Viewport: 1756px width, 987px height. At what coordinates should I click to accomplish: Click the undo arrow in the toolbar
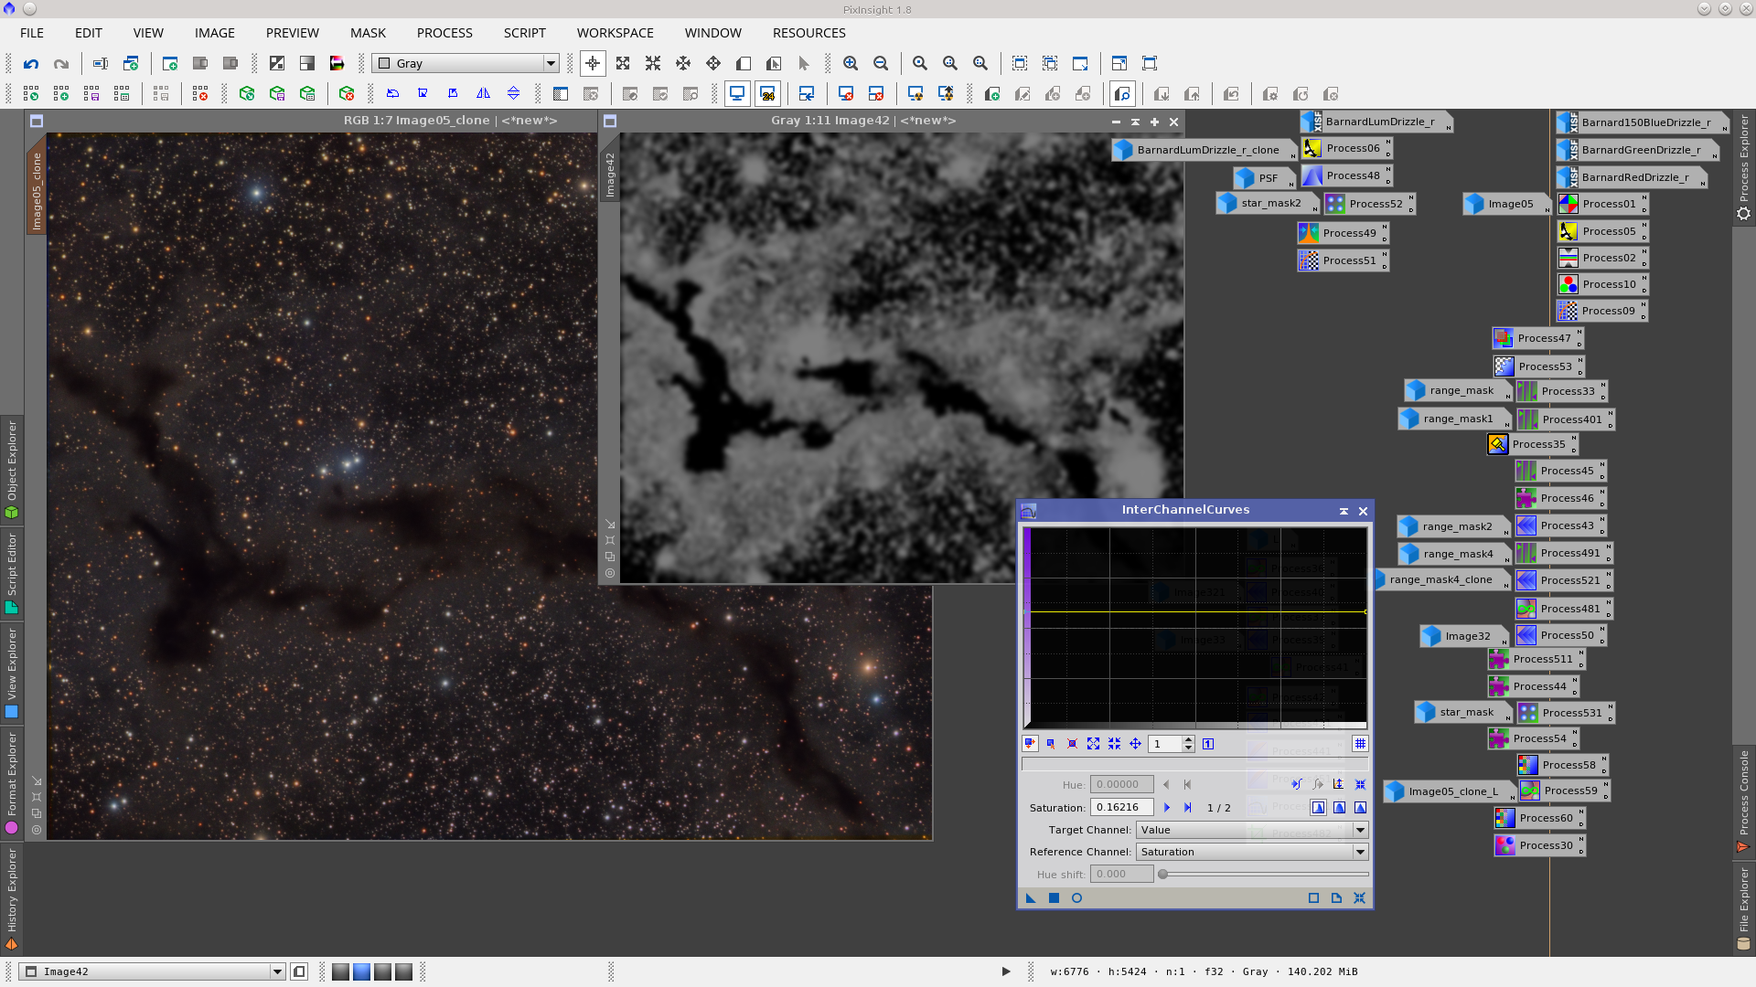click(31, 64)
